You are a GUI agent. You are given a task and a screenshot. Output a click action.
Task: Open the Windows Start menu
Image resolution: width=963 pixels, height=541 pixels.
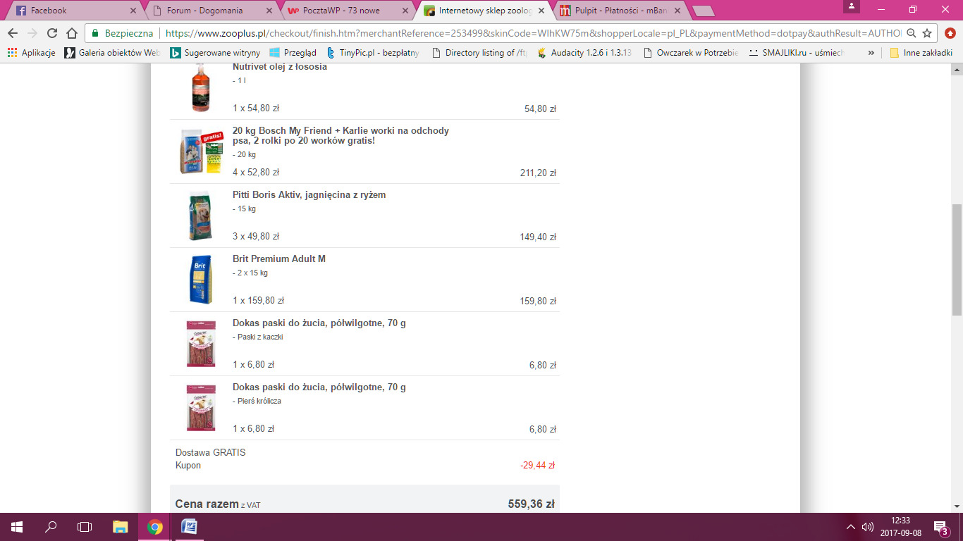tap(17, 527)
